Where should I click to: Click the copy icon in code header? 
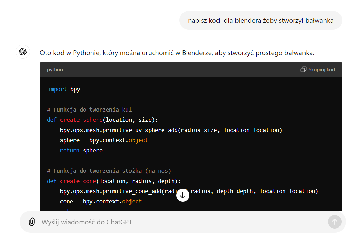[303, 69]
